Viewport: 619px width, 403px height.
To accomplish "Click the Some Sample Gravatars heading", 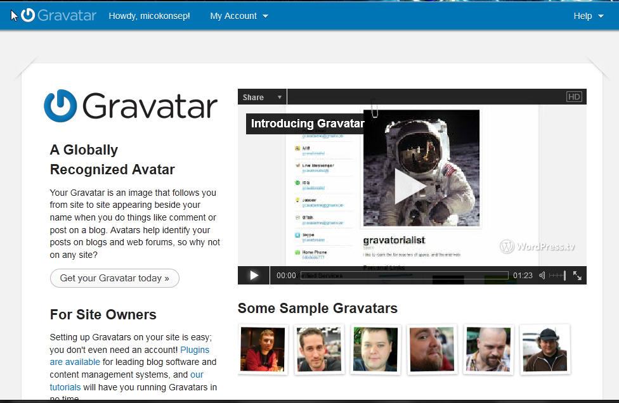I will [317, 309].
